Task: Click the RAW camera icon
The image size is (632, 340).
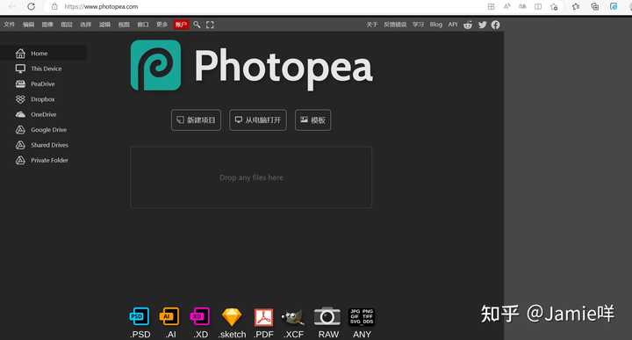Action: (x=327, y=316)
